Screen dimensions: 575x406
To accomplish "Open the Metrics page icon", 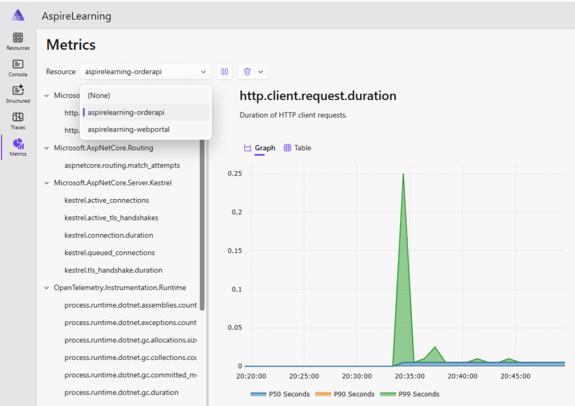I will [18, 143].
